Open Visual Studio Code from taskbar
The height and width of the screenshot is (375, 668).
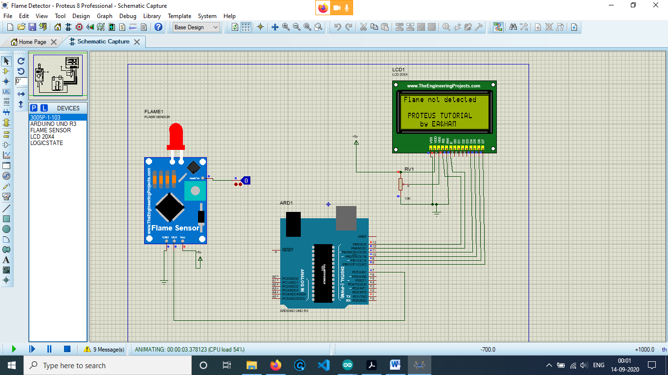pos(323,365)
